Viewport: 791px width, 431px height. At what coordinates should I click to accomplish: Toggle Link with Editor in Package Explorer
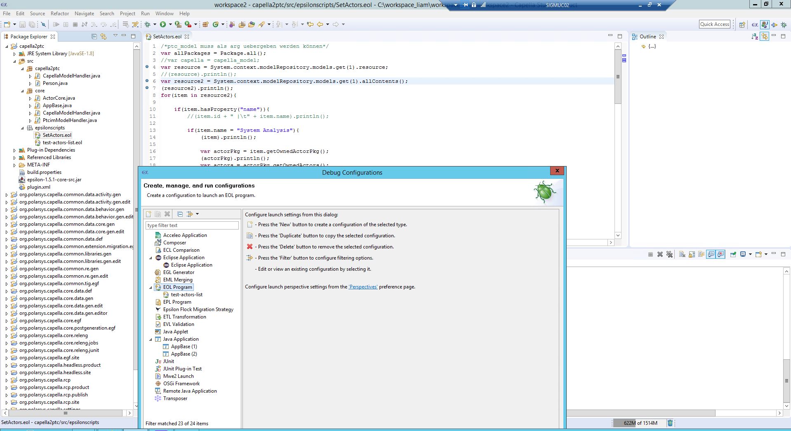click(104, 37)
